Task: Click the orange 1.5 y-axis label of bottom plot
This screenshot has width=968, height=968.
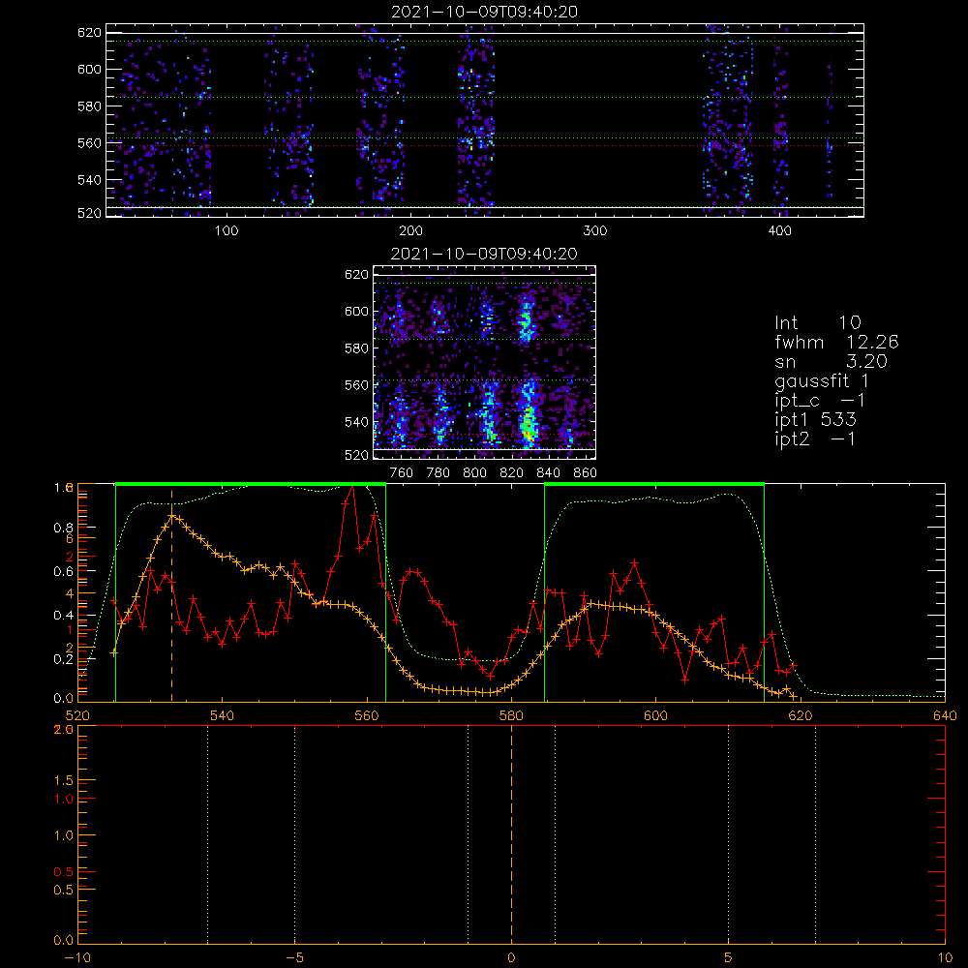Action: coord(64,781)
